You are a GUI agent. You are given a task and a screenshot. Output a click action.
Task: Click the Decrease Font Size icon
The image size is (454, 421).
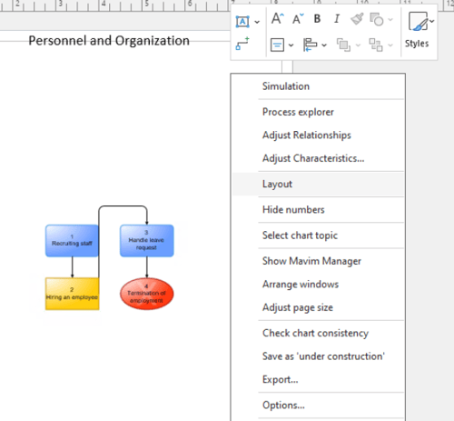pos(298,19)
